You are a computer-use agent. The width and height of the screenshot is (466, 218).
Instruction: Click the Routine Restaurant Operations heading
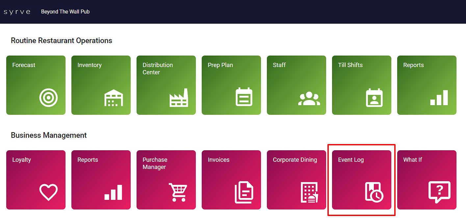click(62, 40)
